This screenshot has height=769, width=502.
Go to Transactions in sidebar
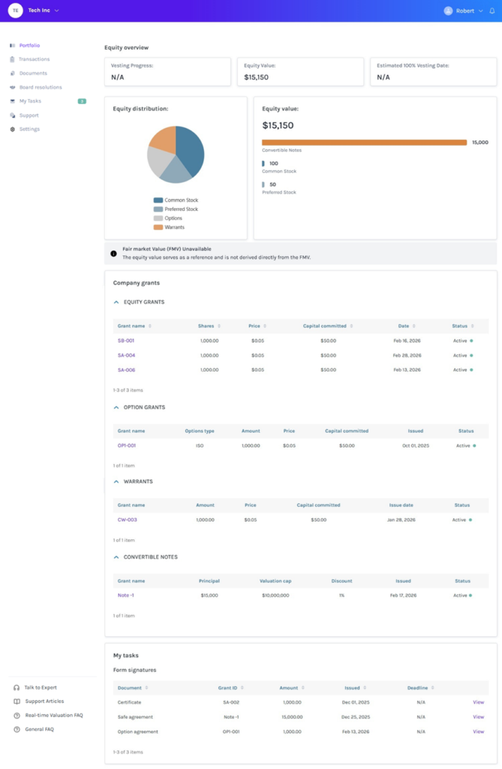(x=34, y=59)
